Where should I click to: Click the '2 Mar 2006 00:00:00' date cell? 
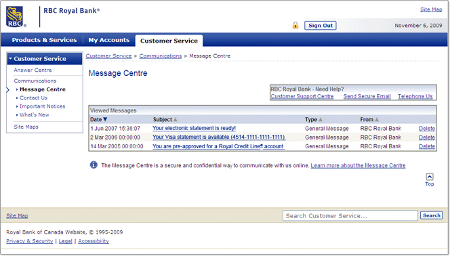point(115,137)
